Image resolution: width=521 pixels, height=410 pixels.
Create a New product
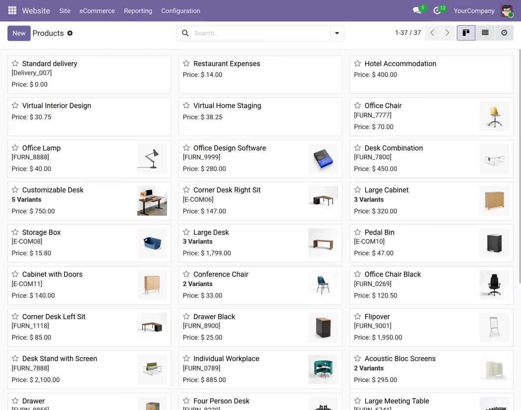pos(19,33)
